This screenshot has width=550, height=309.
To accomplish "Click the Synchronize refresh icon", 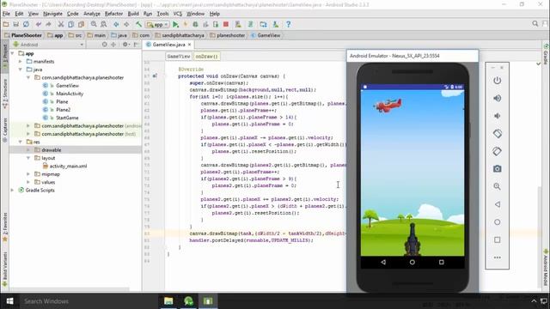I will [26, 24].
